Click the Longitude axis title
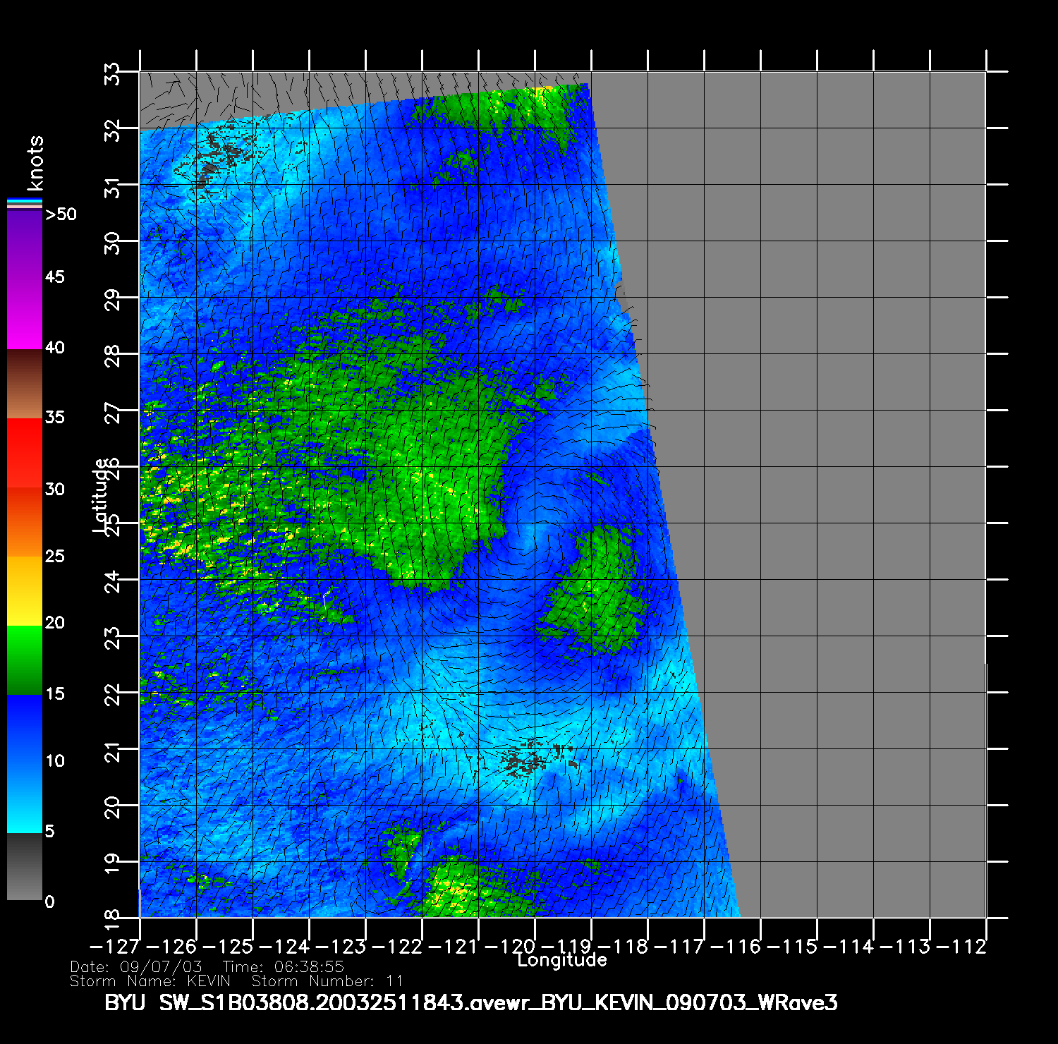Screen dimensions: 1058x1044 click(561, 960)
